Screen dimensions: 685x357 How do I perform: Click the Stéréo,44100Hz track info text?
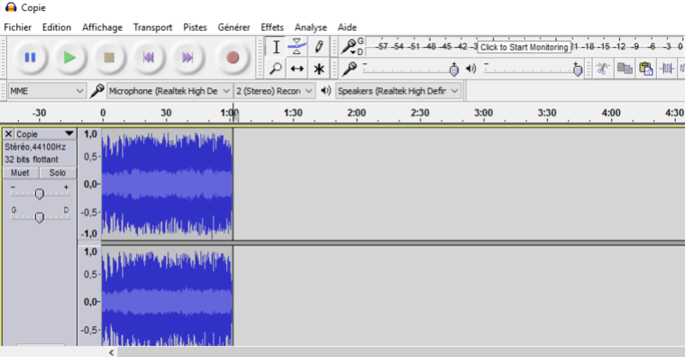click(35, 146)
